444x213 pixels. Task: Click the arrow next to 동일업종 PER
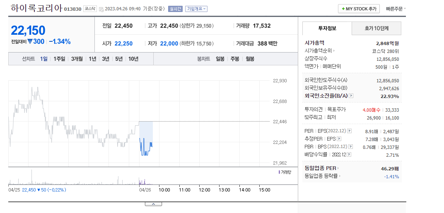coord(338,168)
